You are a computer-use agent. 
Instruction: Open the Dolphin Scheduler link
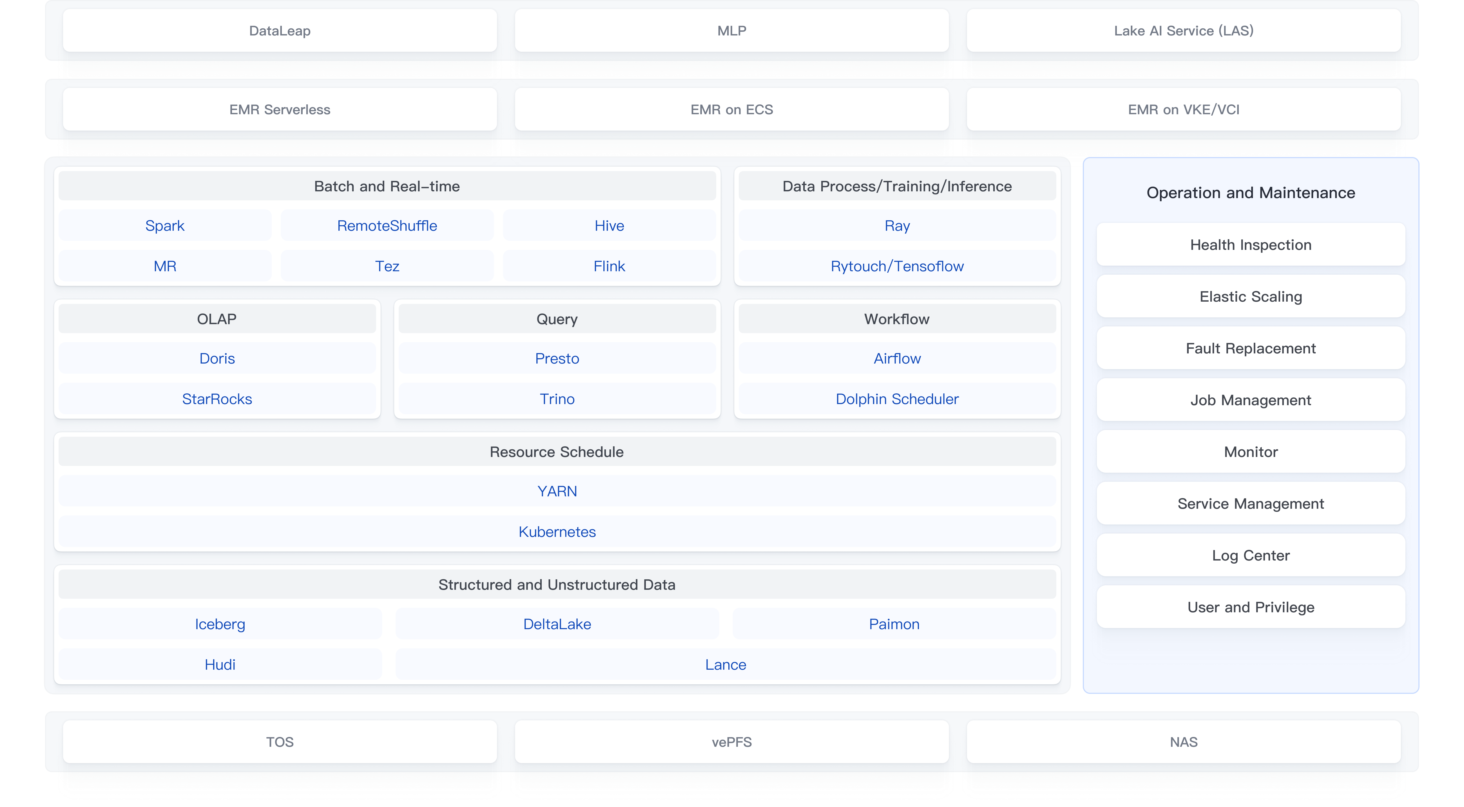(896, 399)
